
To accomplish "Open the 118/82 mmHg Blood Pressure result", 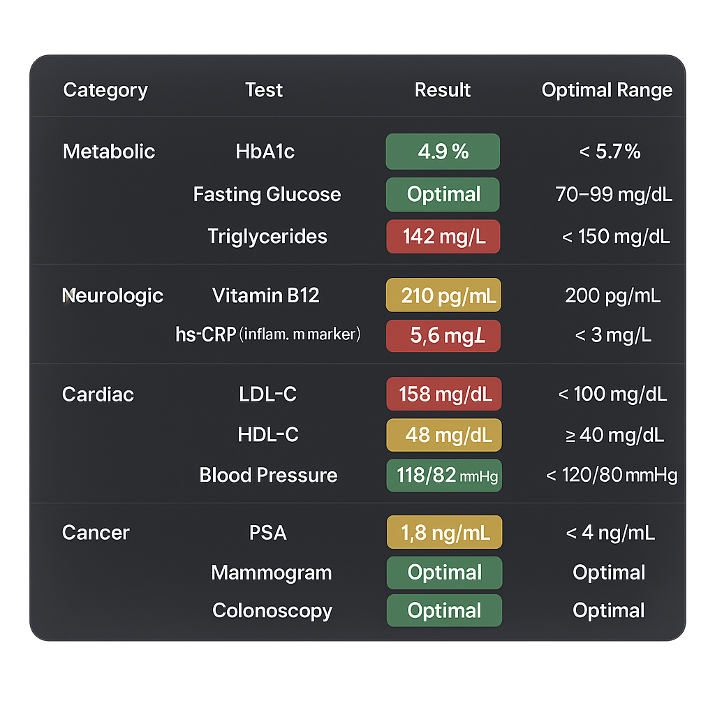I will [x=443, y=476].
